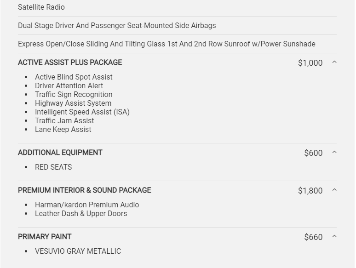The height and width of the screenshot is (268, 356).
Task: Click the Sunroof with Power Sunshade row
Action: 167,44
